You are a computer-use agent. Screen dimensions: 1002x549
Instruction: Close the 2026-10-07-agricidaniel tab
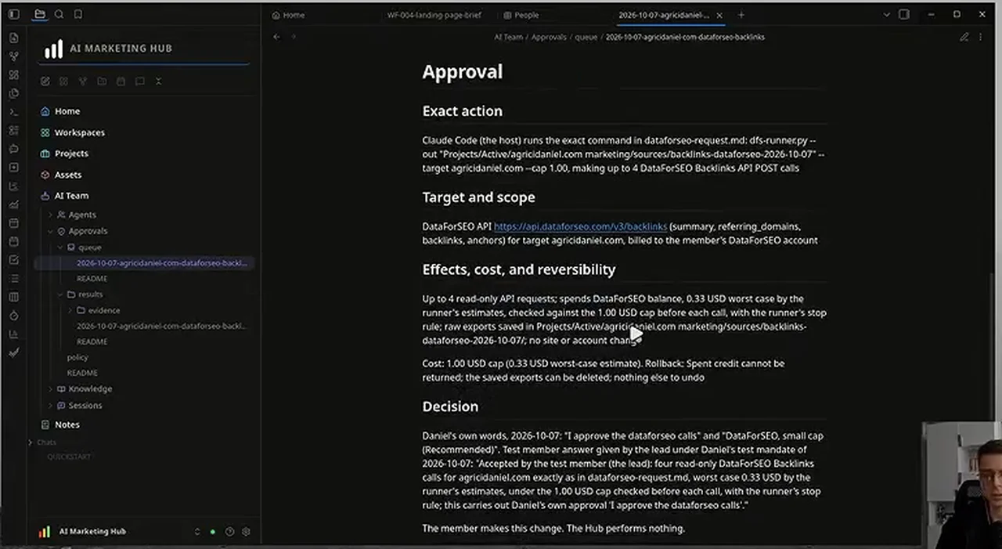719,15
